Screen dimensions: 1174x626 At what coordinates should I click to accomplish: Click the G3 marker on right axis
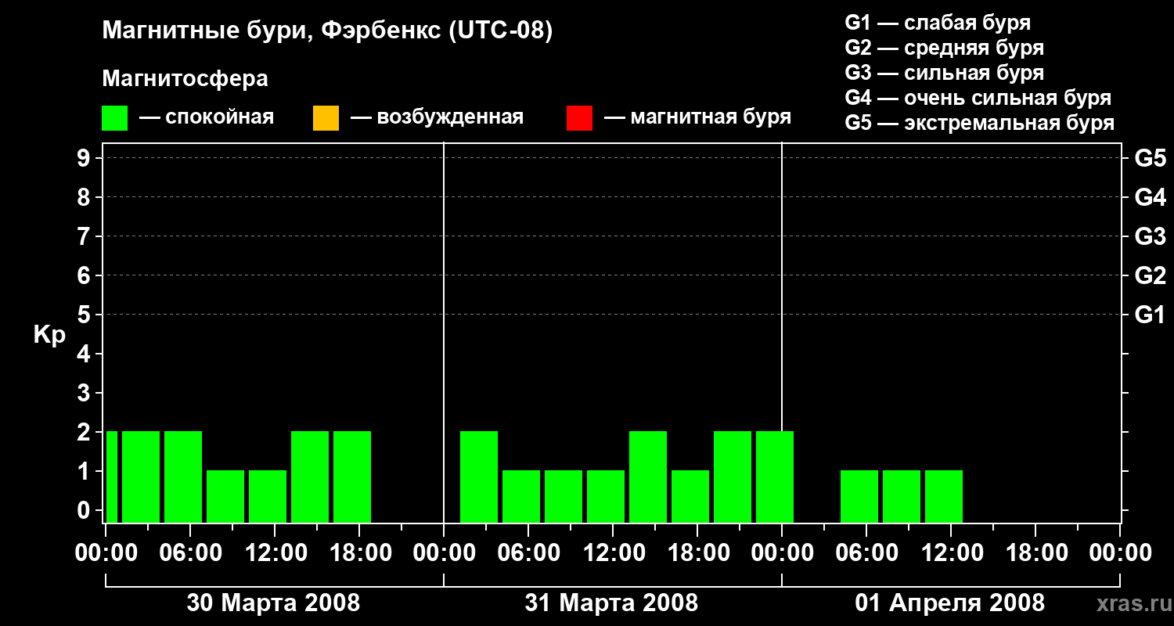1150,236
